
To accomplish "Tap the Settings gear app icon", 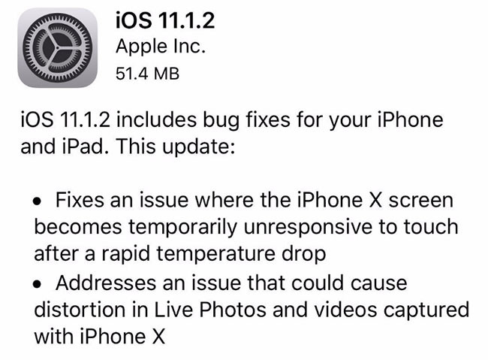I will click(x=58, y=47).
